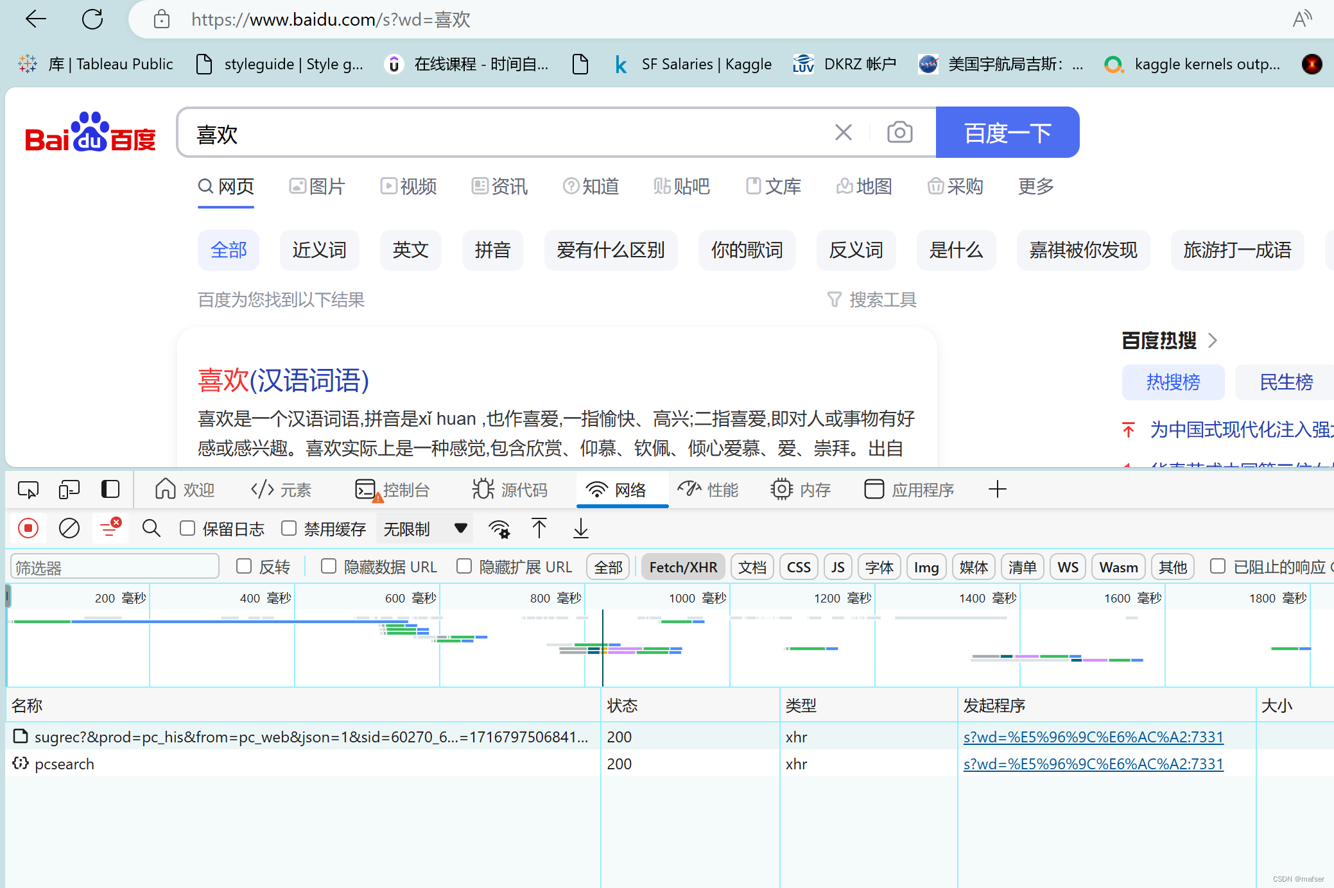The width and height of the screenshot is (1334, 888).
Task: Open the SF Salaries Kaggle bookmark
Action: [x=693, y=64]
